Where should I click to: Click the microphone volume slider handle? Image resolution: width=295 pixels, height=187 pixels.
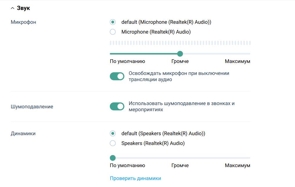[x=180, y=53]
